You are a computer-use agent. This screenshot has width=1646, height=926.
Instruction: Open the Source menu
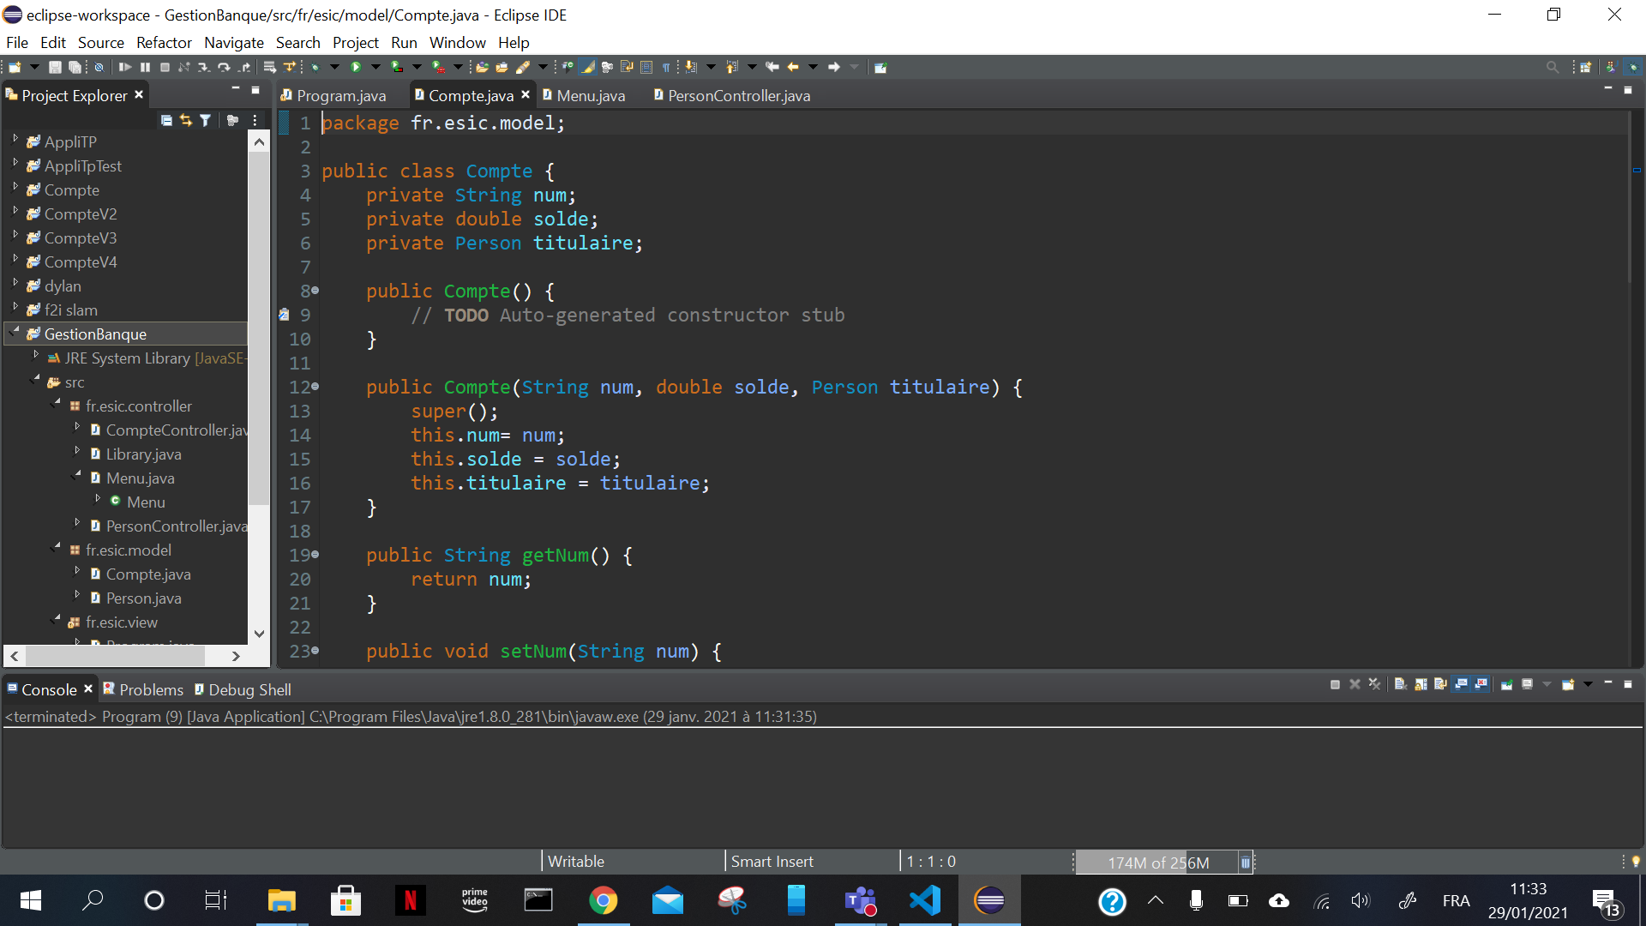pyautogui.click(x=100, y=42)
